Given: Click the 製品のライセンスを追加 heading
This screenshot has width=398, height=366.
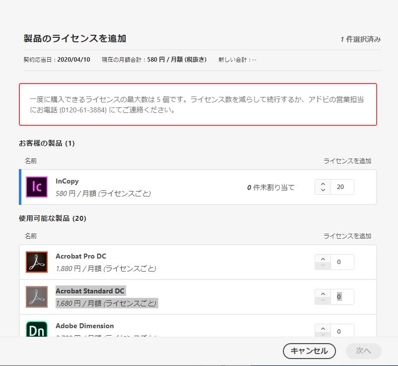Looking at the screenshot, I should click(x=75, y=38).
